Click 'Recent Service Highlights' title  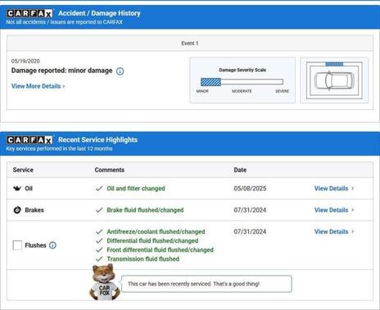click(98, 139)
